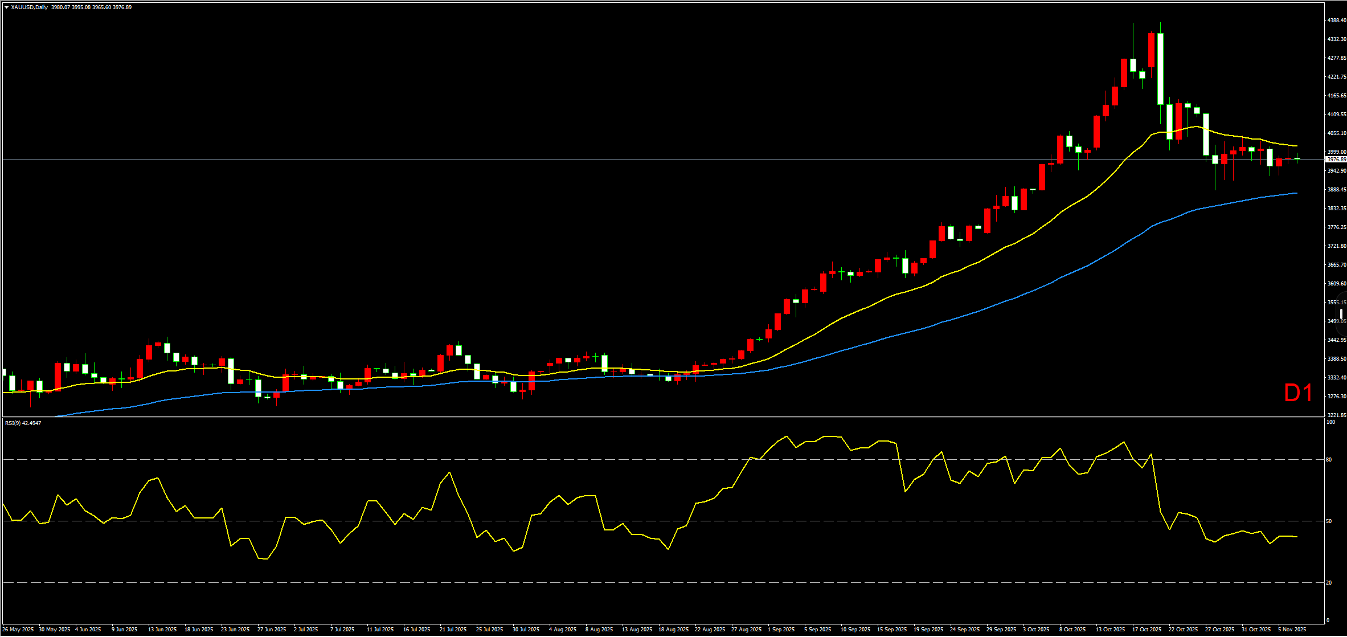The width and height of the screenshot is (1347, 637).
Task: Click the 5 Nov 2025 date label
Action: 1292,630
